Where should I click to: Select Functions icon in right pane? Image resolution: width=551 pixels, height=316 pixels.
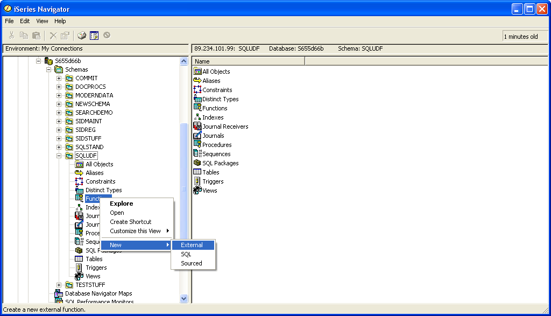[x=197, y=108]
